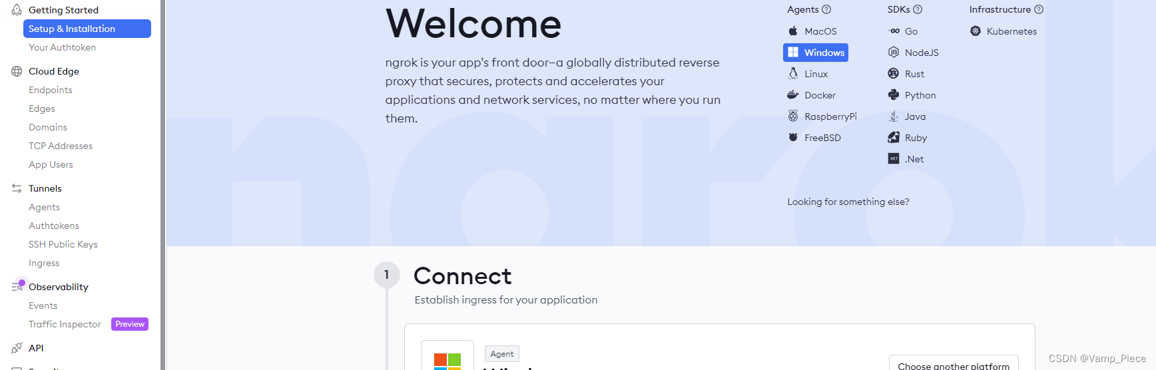1156x370 pixels.
Task: Click the large Windows logo in Connect card
Action: pyautogui.click(x=447, y=361)
